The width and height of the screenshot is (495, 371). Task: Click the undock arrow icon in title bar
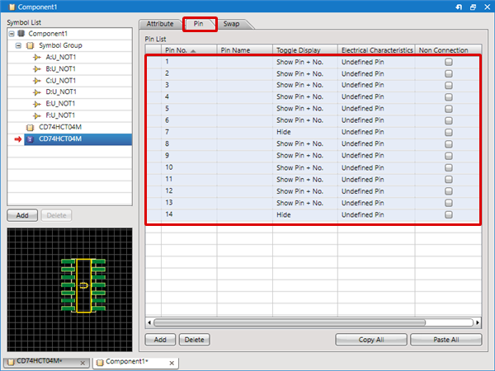(459, 7)
